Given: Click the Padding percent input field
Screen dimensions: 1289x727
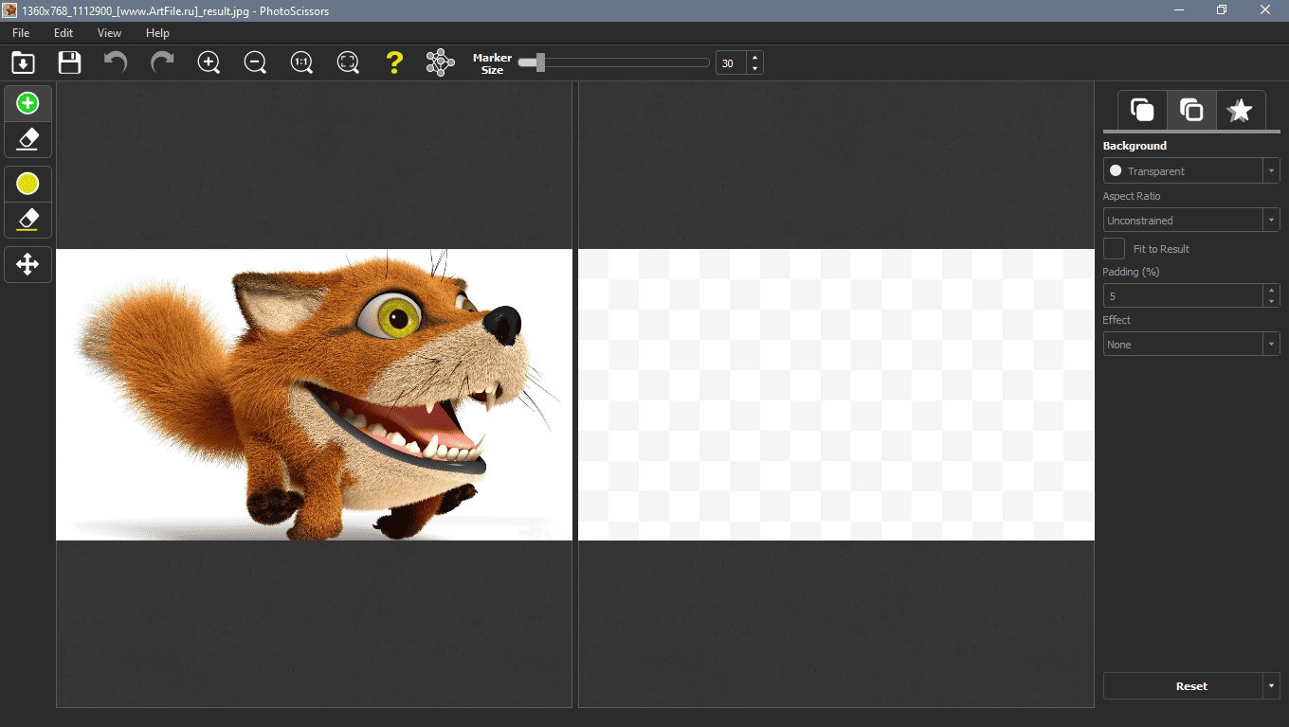Looking at the screenshot, I should (x=1182, y=296).
